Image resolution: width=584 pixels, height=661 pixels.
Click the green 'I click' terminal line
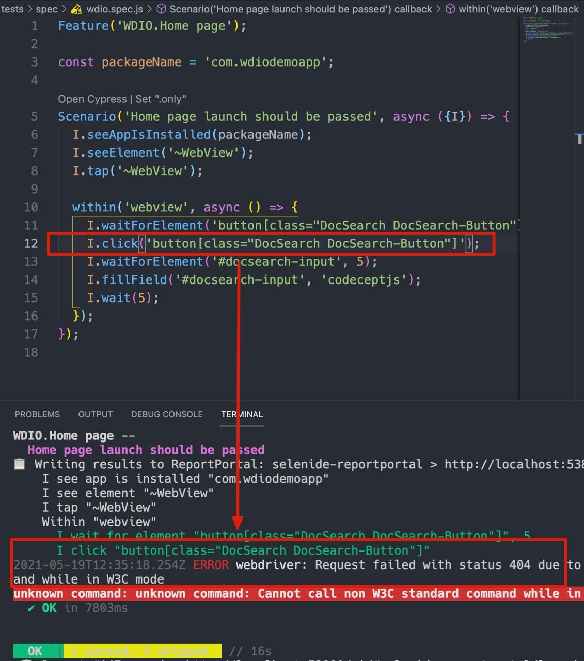[x=243, y=550]
